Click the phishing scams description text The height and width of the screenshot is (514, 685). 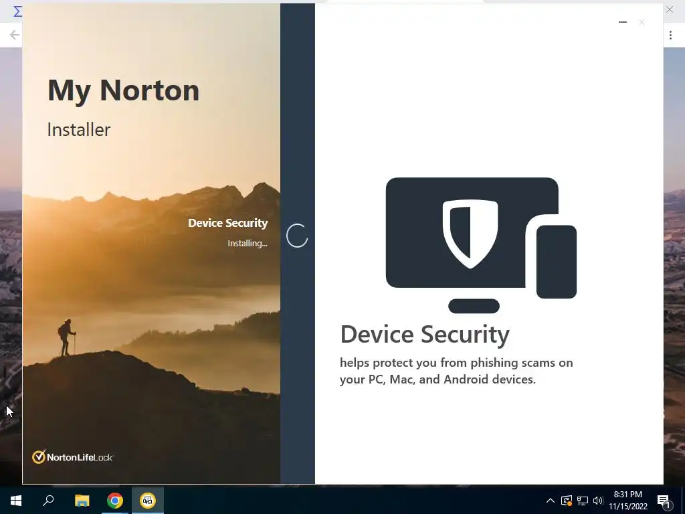(456, 371)
